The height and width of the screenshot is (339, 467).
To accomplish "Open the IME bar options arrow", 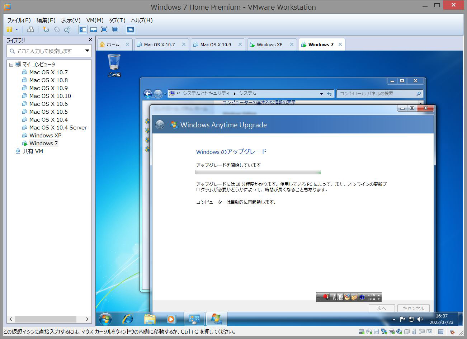I will (x=379, y=299).
